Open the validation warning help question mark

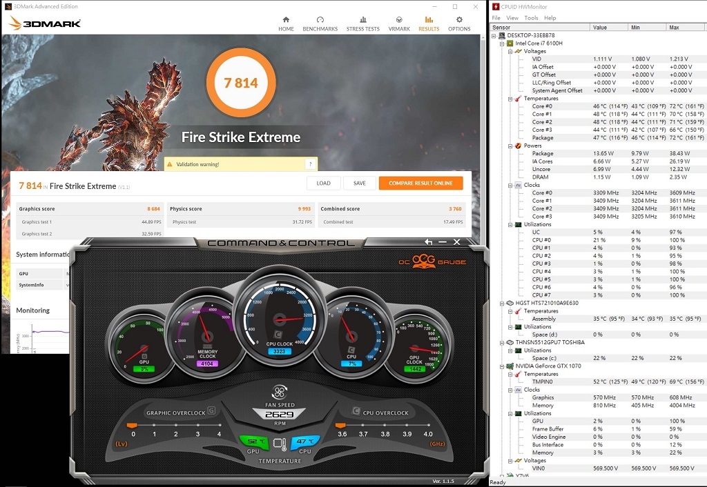point(310,164)
